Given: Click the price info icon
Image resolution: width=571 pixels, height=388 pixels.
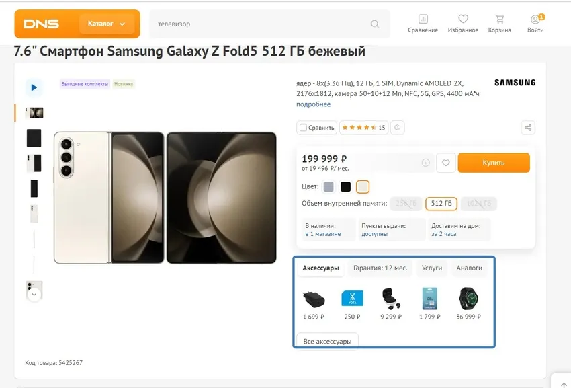Looking at the screenshot, I should [x=425, y=163].
